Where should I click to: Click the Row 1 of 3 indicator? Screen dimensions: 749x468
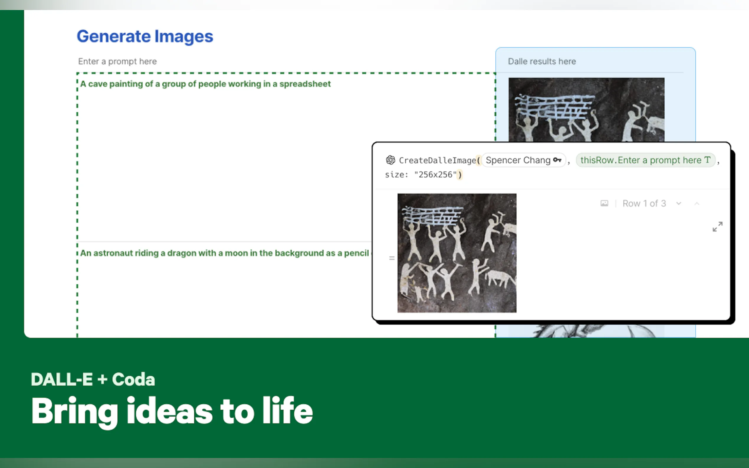click(644, 203)
